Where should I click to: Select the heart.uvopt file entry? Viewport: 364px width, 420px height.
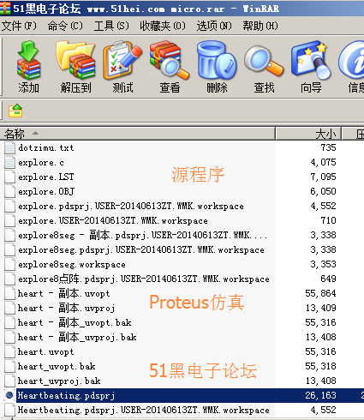click(x=45, y=352)
